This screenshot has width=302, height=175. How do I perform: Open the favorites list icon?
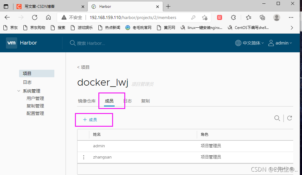tap(249, 17)
